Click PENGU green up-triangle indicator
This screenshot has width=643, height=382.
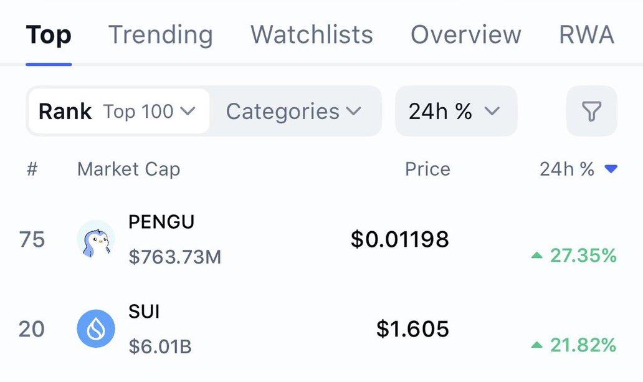pos(536,255)
